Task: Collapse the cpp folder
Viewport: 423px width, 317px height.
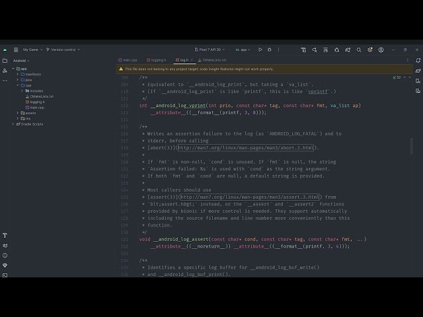Action: coord(18,85)
